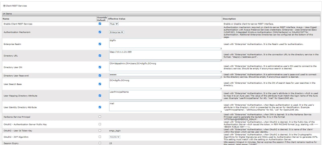Select the User Identity Directory Attribute row name

(x=21, y=107)
